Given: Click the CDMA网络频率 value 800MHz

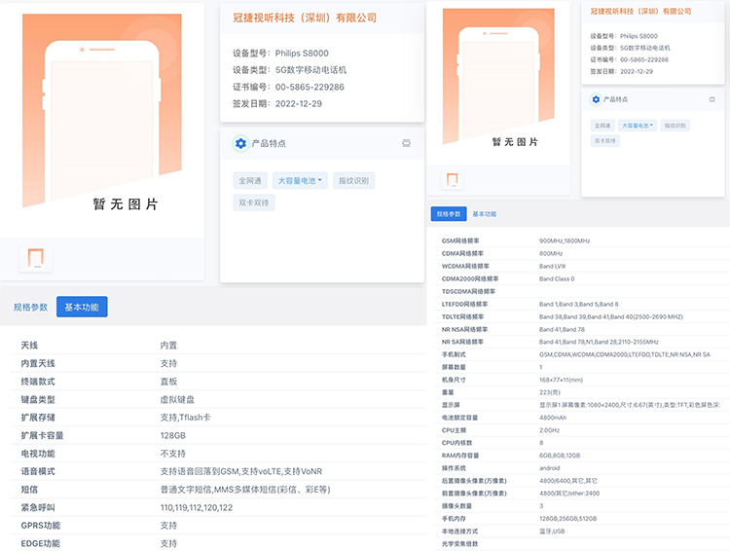Looking at the screenshot, I should 551,253.
